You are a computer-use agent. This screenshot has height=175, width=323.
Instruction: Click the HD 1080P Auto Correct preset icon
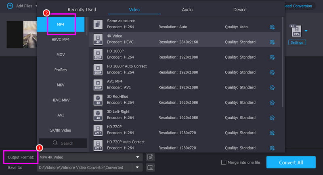(98, 70)
